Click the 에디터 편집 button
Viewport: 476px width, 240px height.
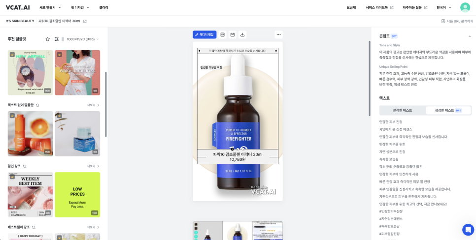(x=204, y=34)
